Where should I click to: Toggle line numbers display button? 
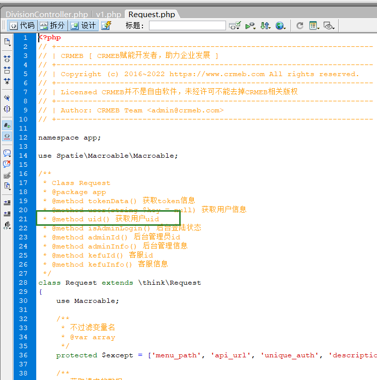point(7,125)
